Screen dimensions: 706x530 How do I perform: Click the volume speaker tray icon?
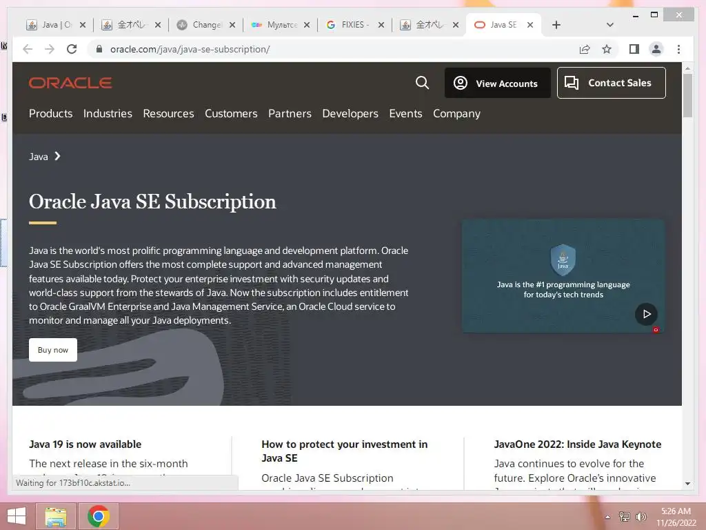641,517
